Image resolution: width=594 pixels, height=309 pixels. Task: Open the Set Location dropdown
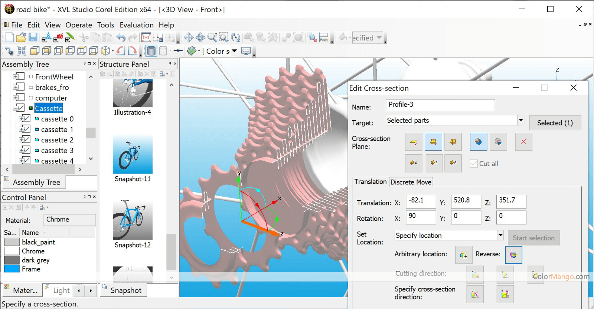[x=500, y=235]
